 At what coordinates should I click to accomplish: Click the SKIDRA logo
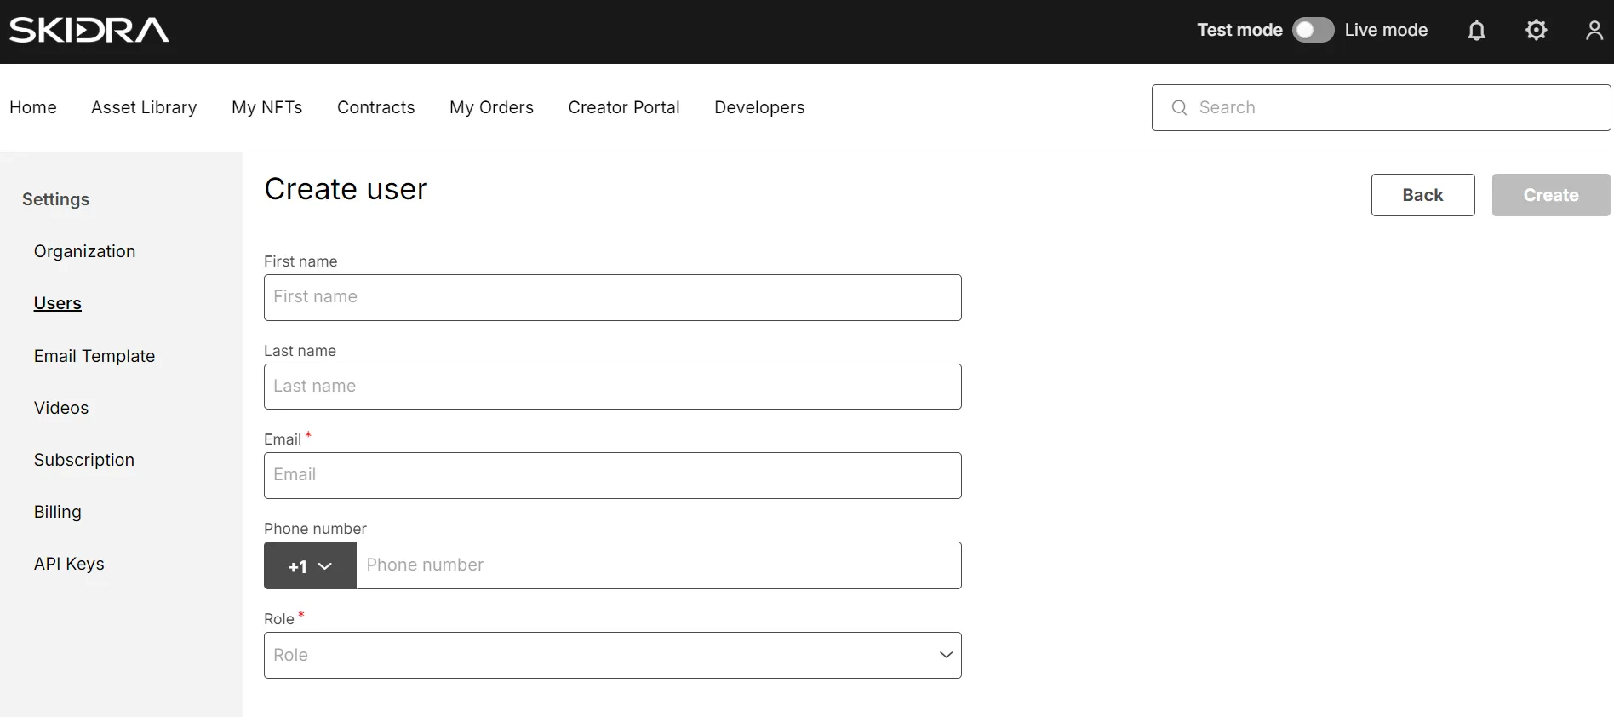click(89, 30)
